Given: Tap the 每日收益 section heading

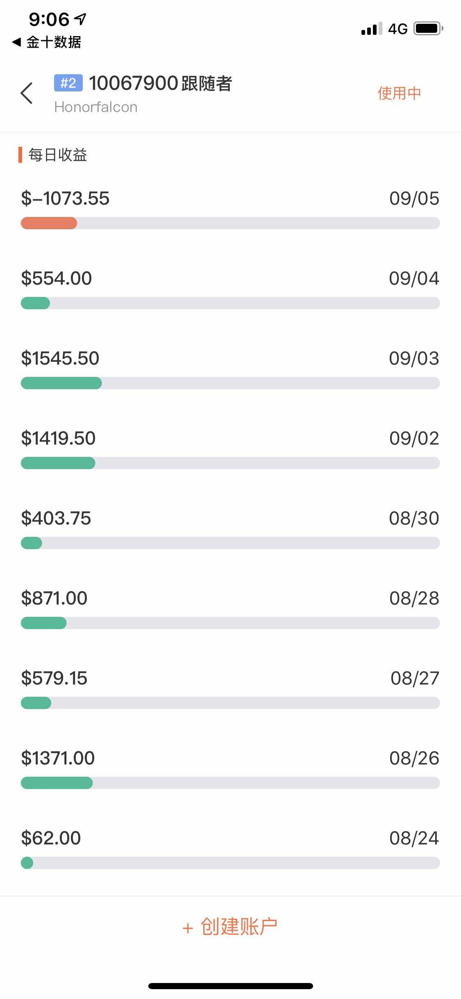Looking at the screenshot, I should 57,155.
